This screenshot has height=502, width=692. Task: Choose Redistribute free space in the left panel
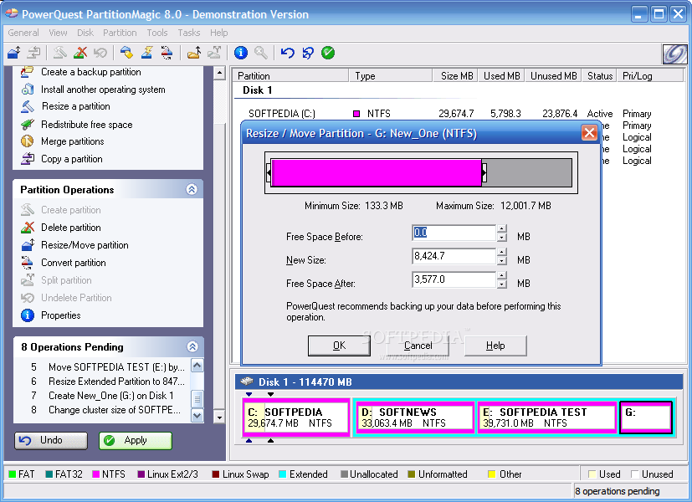86,125
